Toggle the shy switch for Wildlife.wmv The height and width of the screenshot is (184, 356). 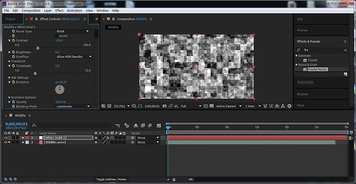pos(96,142)
